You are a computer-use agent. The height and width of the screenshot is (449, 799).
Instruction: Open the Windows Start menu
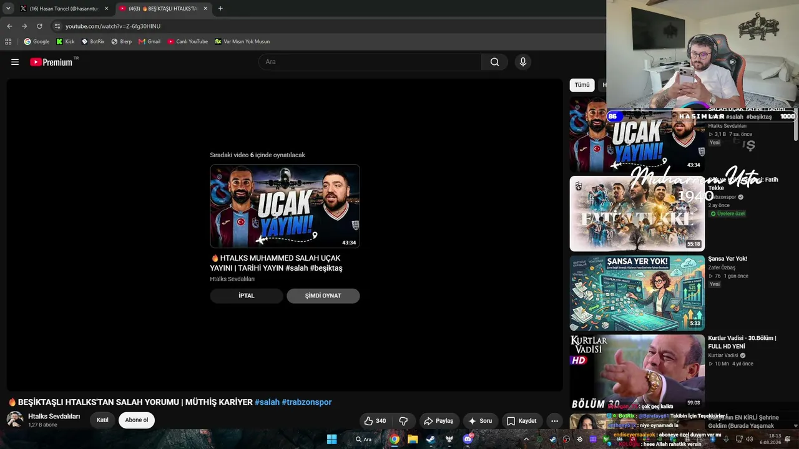332,439
